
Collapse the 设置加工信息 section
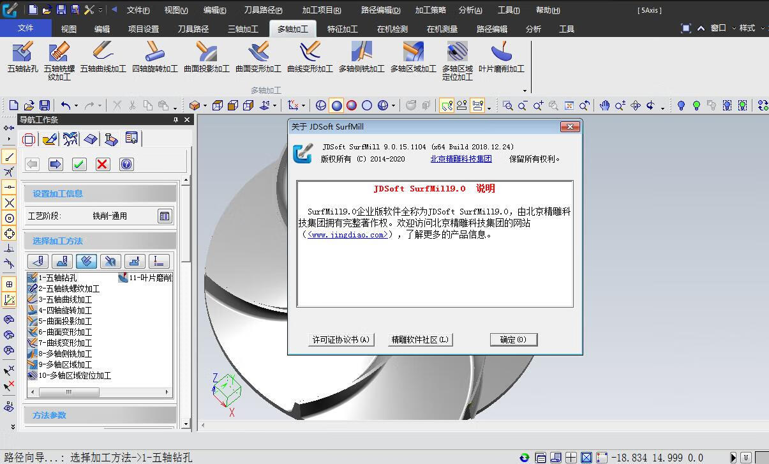pos(100,193)
